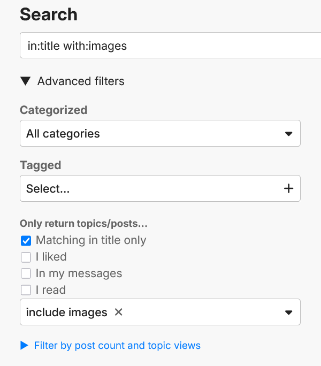
Task: Check the I read checkbox
Action: point(26,291)
